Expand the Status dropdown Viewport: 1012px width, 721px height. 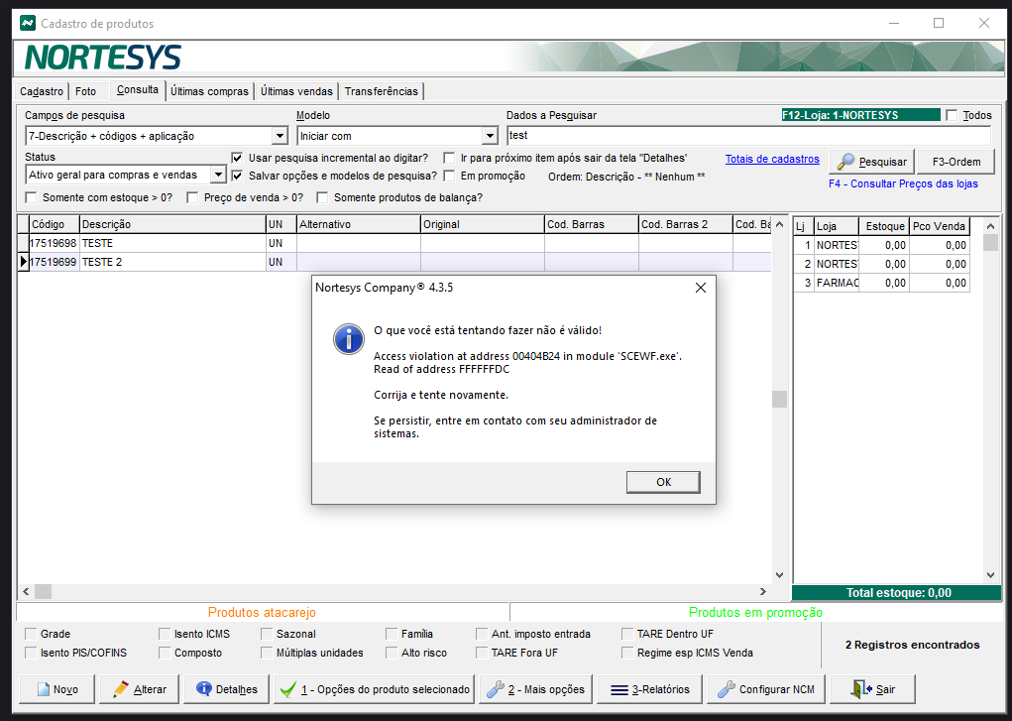tap(217, 176)
